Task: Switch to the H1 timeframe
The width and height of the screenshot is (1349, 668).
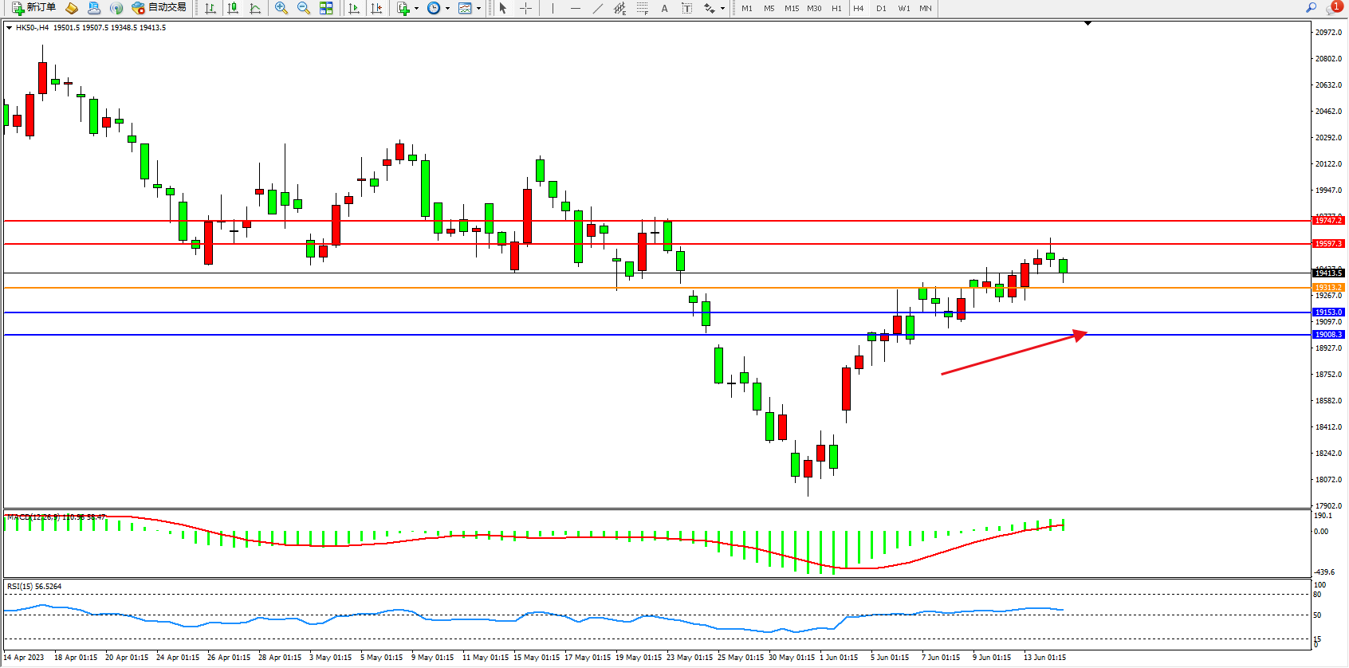Action: pyautogui.click(x=836, y=8)
